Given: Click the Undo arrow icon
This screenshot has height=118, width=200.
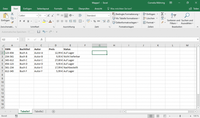Looking at the screenshot, I should pyautogui.click(x=44, y=31).
